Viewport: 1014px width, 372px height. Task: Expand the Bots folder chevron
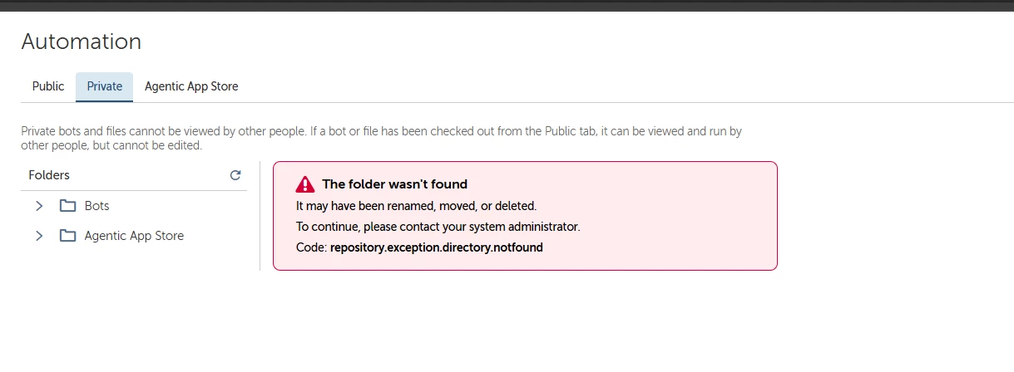coord(38,205)
